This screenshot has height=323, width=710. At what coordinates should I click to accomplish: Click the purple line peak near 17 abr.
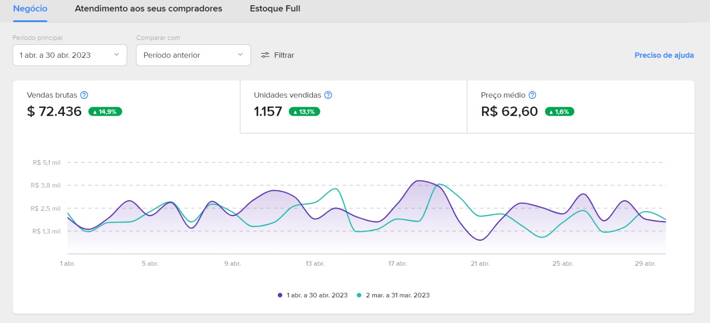418,181
